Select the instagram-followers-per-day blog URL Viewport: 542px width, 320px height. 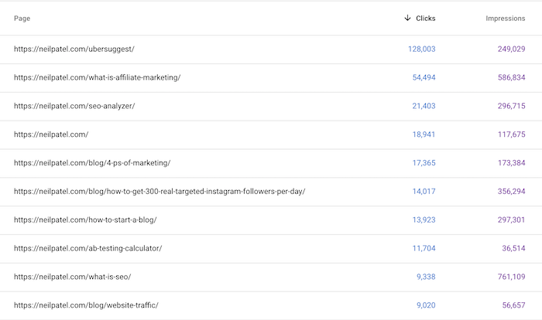tap(160, 191)
